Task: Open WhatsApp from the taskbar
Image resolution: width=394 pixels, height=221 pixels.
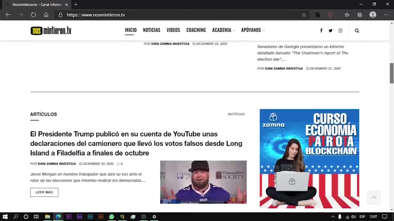Action: (x=111, y=216)
